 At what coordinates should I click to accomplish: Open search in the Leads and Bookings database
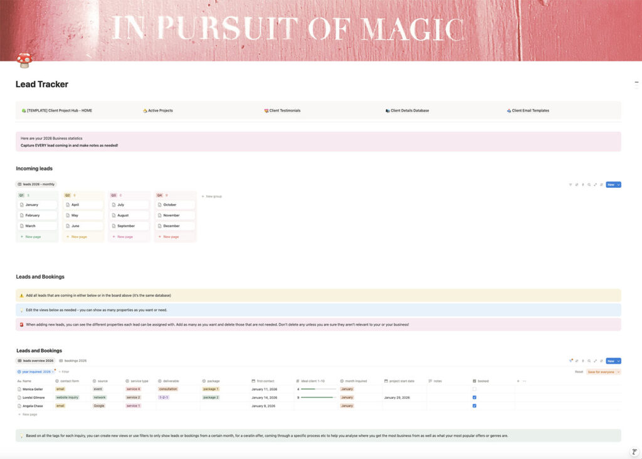[589, 361]
